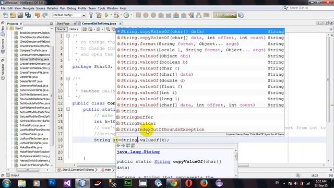Viewport: 334px width, 188px height.
Task: Select DeleteFile.java in Projects tree
Action: [29, 77]
